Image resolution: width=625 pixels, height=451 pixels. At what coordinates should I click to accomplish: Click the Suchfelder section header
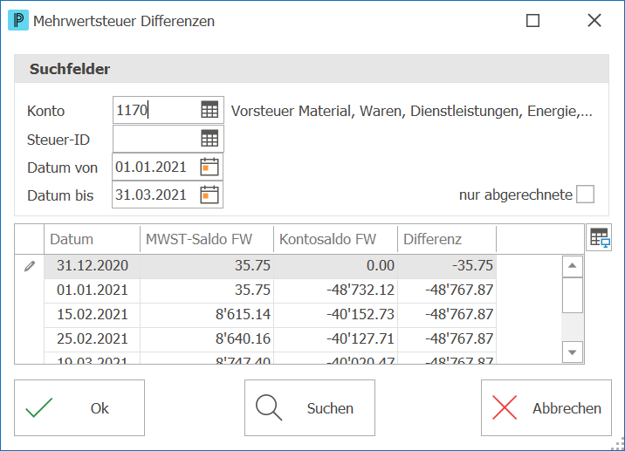(312, 69)
